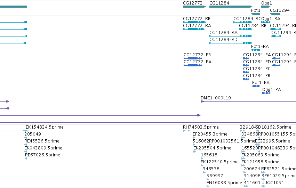Click the 411601 EST label
The height and width of the screenshot is (188, 296).
tap(252, 183)
